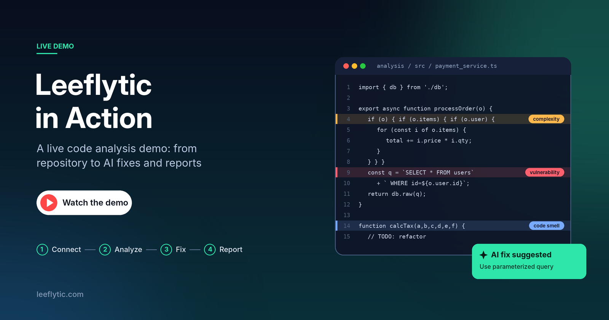609x320 pixels.
Task: Click line number 14 in the gutter
Action: point(347,226)
